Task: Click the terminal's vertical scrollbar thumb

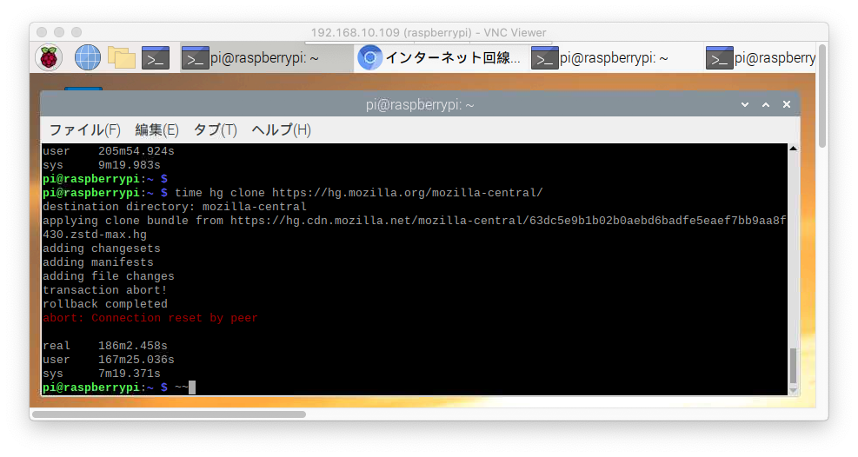Action: click(x=792, y=365)
